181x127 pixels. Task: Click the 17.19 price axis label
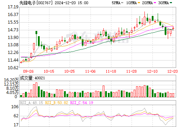[13, 7]
